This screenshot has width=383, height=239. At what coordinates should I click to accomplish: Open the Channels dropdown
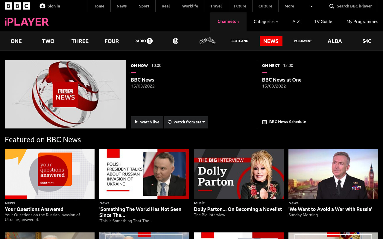pyautogui.click(x=228, y=22)
